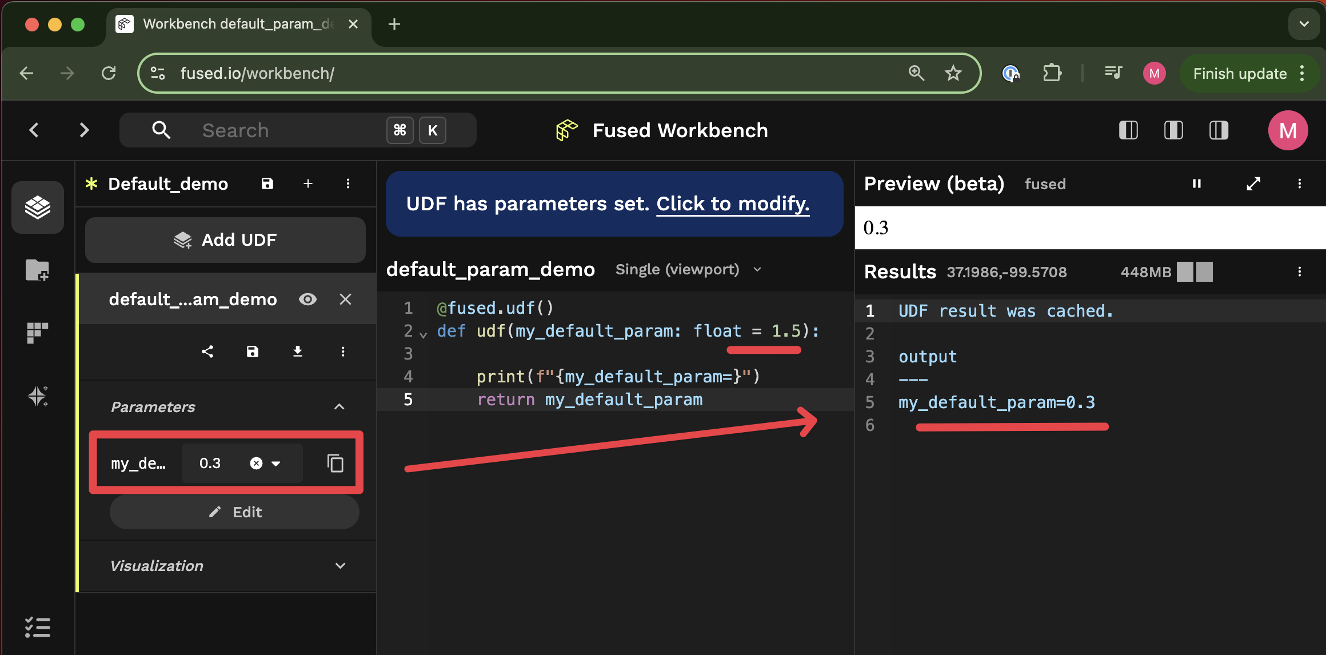The height and width of the screenshot is (655, 1326).
Task: Open the UDF layers sidebar icon
Action: pyautogui.click(x=38, y=207)
